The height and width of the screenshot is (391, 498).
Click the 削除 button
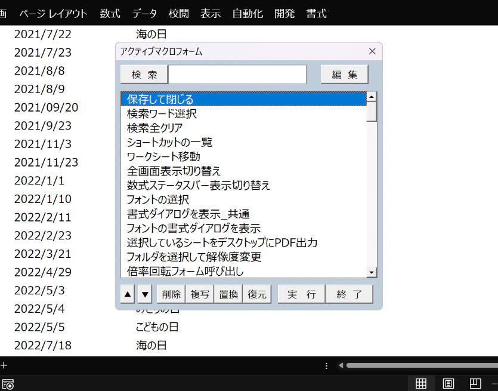(171, 294)
